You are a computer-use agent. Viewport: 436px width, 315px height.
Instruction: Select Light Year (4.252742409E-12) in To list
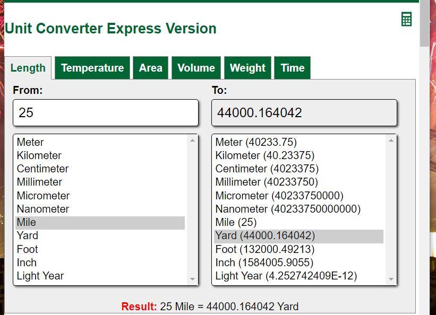[299, 276]
